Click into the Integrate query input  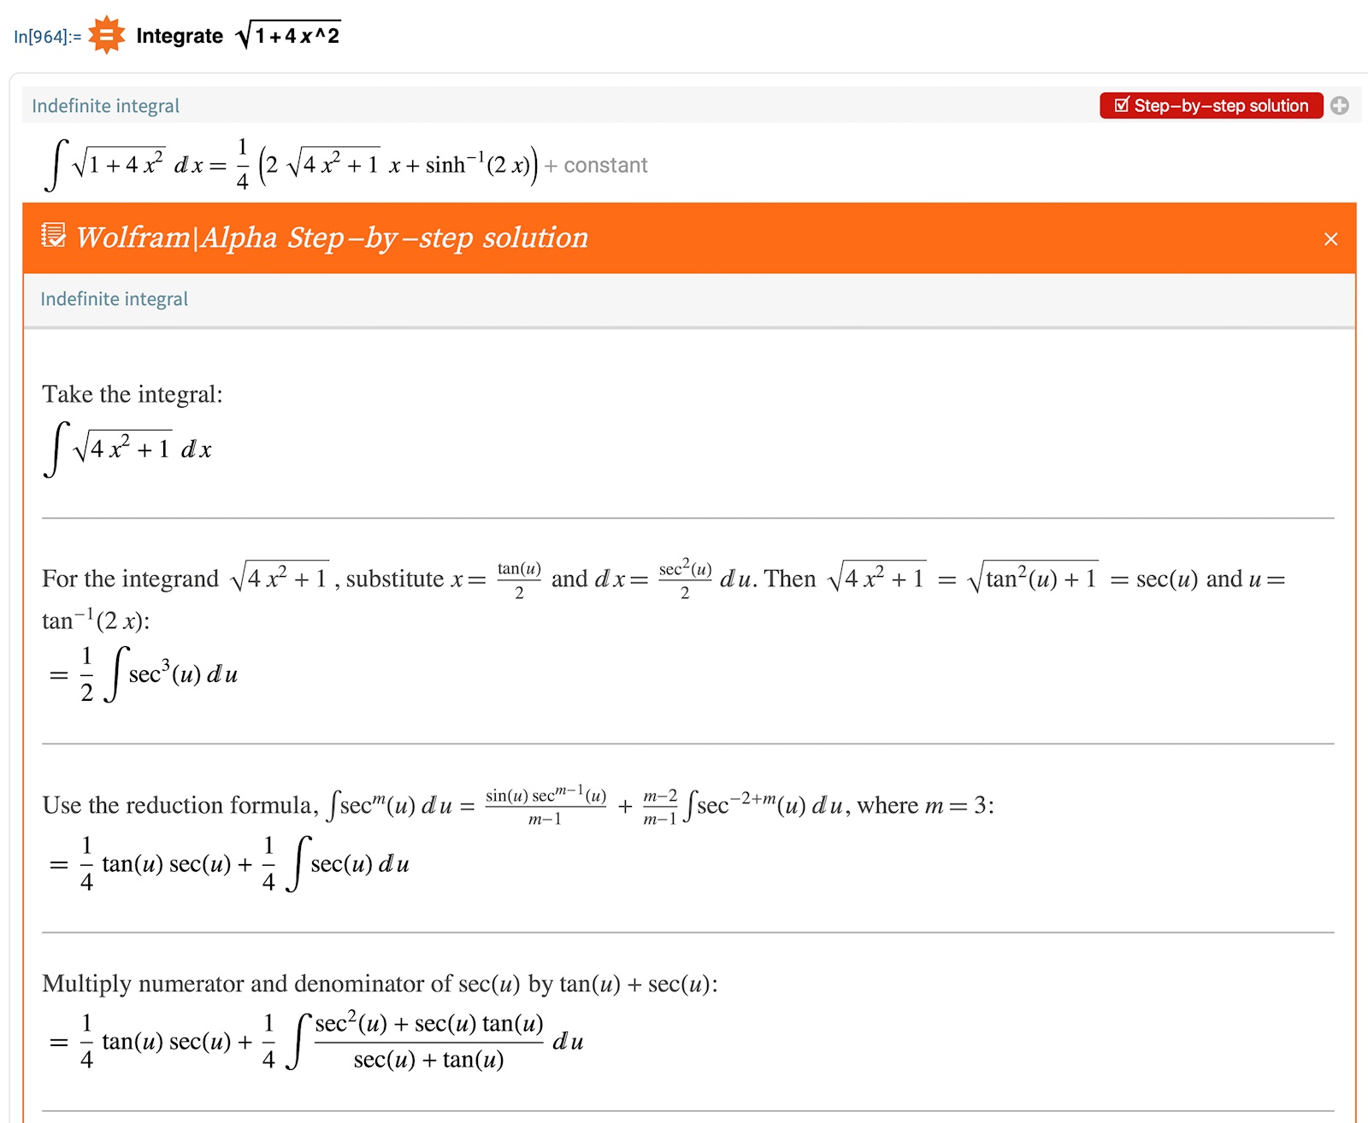coord(239,36)
